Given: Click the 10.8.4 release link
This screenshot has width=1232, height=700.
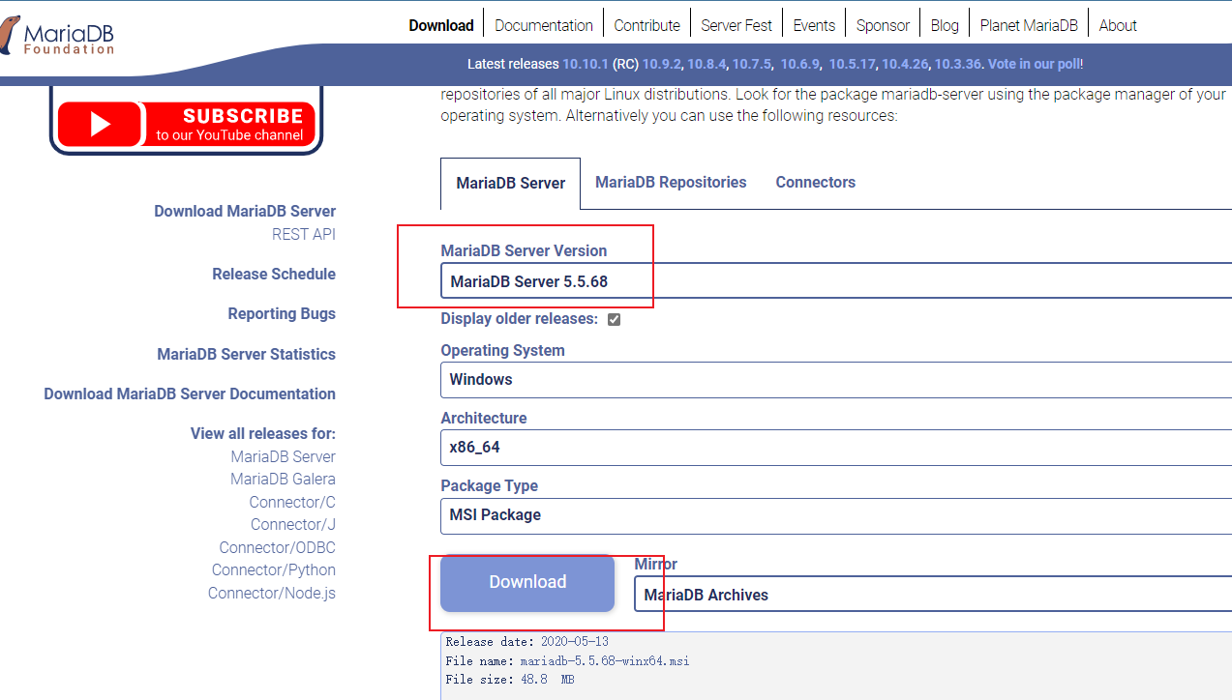Looking at the screenshot, I should point(706,64).
